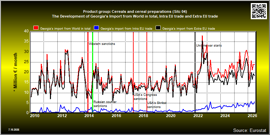Click the x-axis label 2012
Image resolution: width=270 pixels, height=135 pixels.
click(x=62, y=115)
